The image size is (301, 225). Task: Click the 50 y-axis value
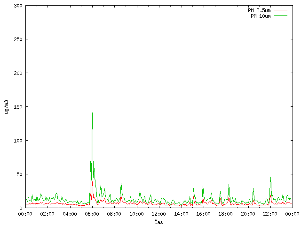[19, 174]
